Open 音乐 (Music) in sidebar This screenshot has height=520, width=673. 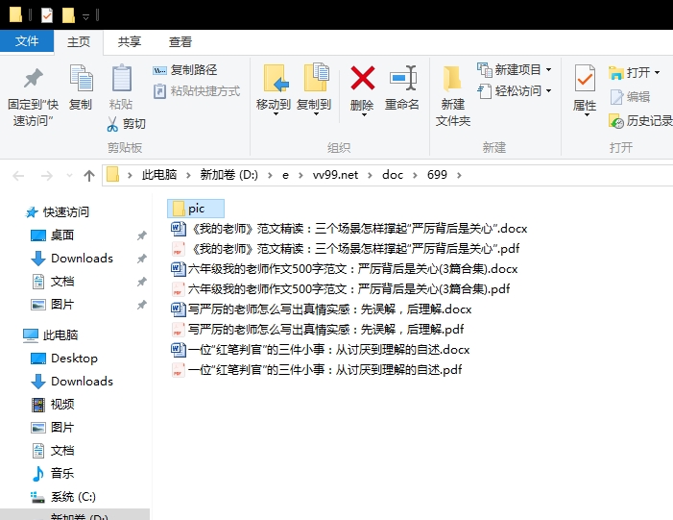53,474
